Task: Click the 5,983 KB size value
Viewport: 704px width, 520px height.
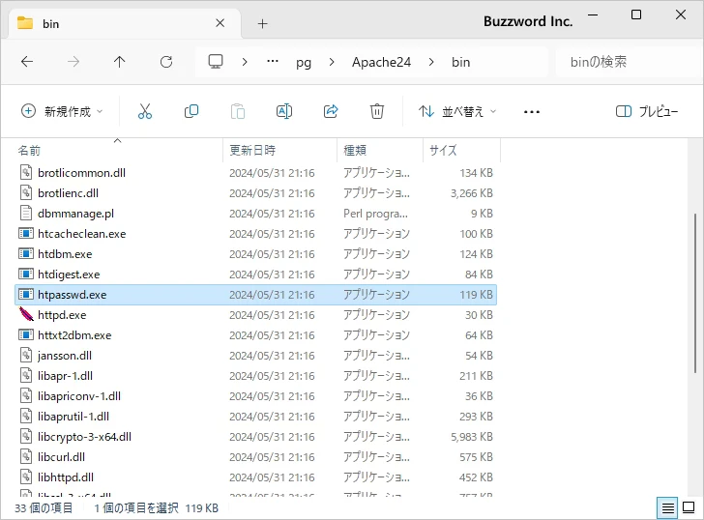Action: point(472,437)
